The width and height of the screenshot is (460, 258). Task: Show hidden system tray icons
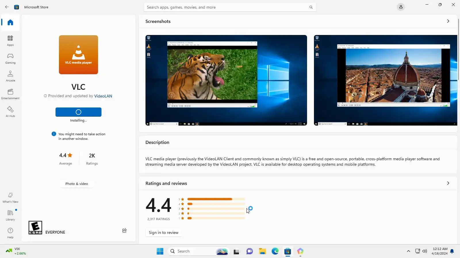(x=408, y=251)
